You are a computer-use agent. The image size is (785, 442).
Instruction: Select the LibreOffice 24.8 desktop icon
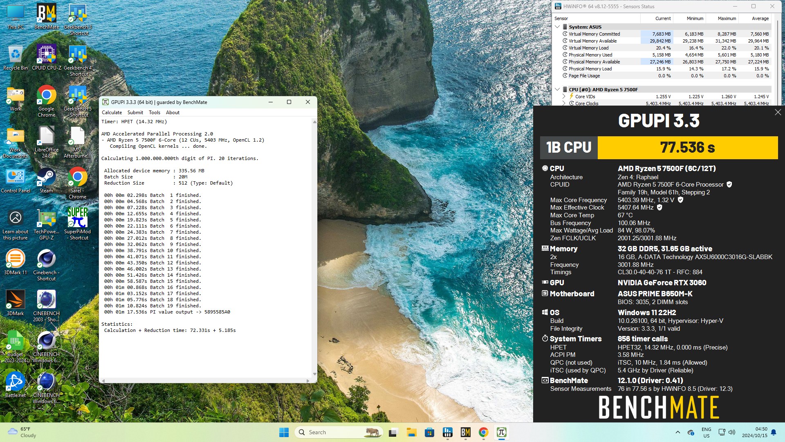tap(46, 142)
